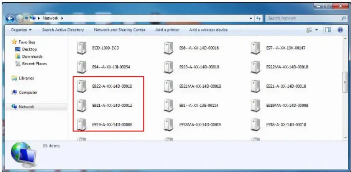The height and width of the screenshot is (172, 351).
Task: Select the E919MA-XX-14D-00008 computer icon
Action: 255,105
